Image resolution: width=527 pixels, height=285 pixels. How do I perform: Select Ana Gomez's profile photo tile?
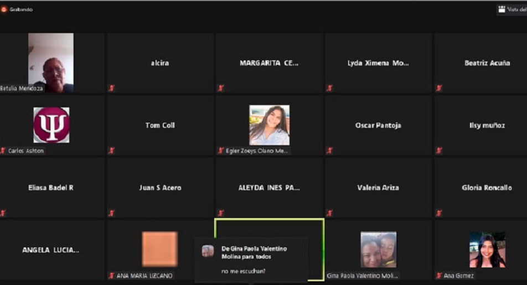point(487,250)
